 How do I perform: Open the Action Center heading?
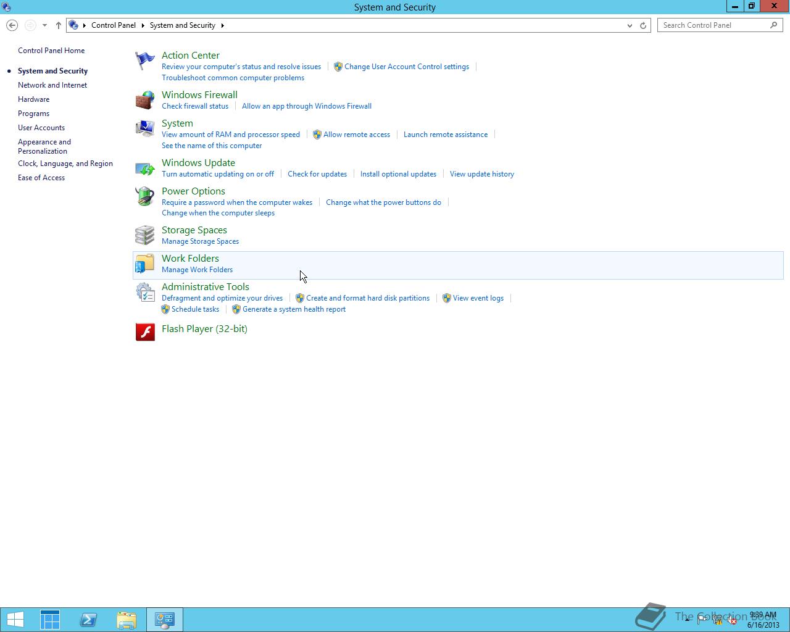191,56
